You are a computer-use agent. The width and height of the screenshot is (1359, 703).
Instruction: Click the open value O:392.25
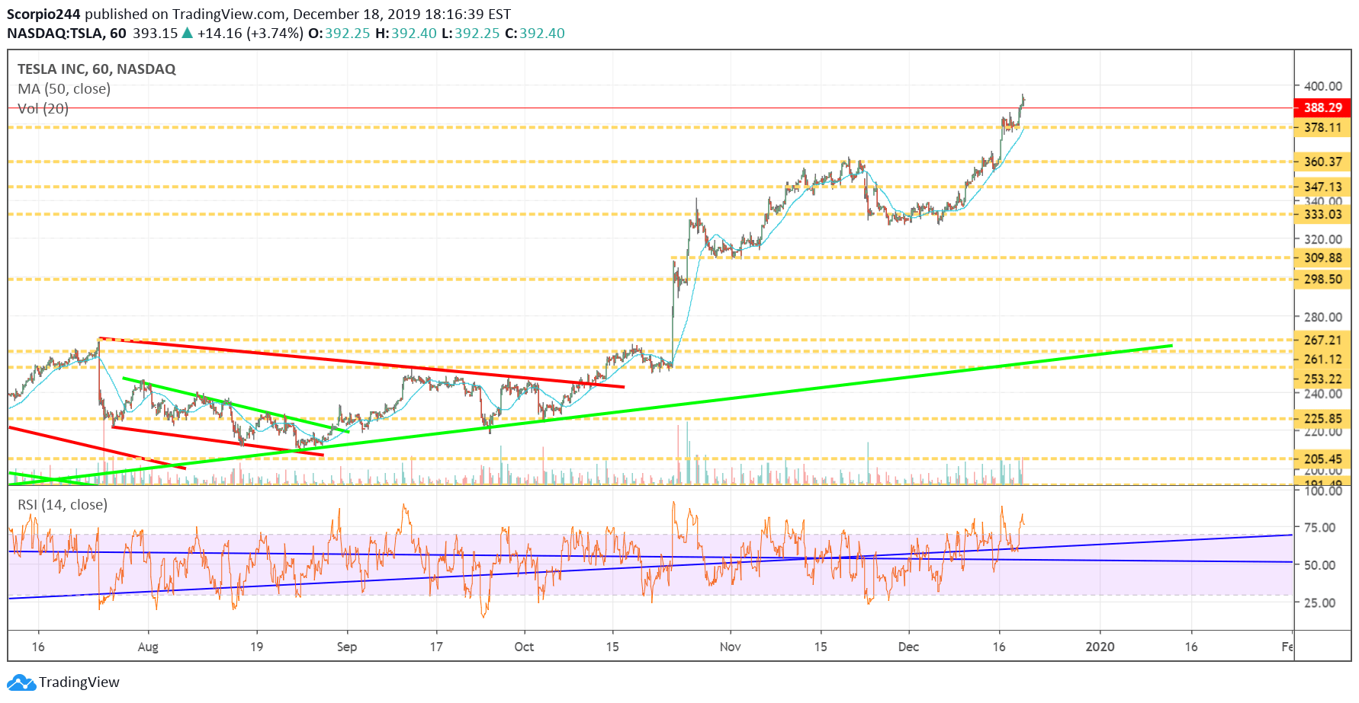click(x=339, y=34)
